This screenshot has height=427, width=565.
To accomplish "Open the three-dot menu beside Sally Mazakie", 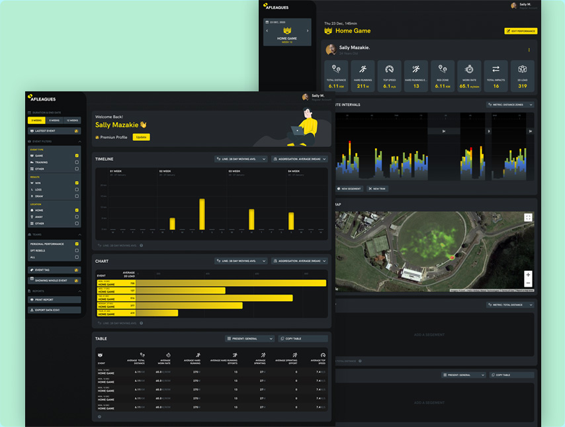I will [529, 50].
